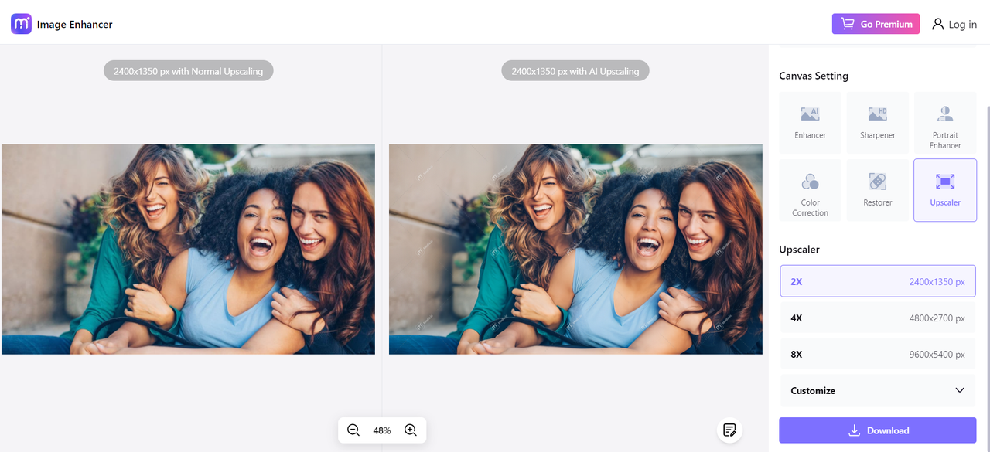Click the Canvas Setting heading
This screenshot has height=452, width=990.
[814, 76]
